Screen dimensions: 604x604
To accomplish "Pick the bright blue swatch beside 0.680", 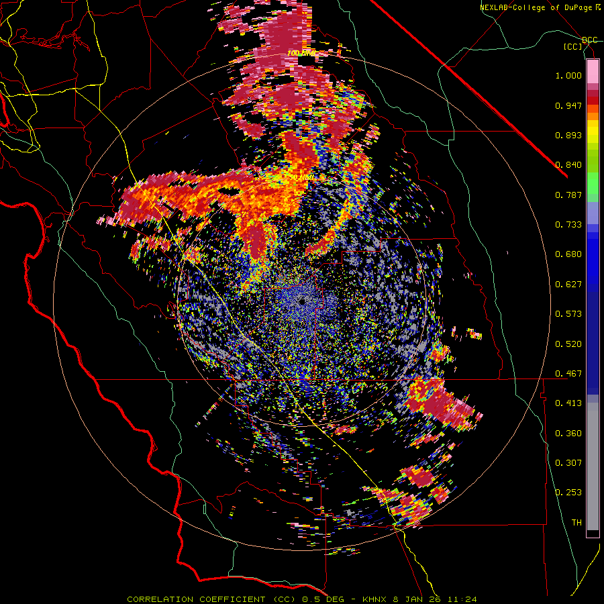I will [x=593, y=258].
